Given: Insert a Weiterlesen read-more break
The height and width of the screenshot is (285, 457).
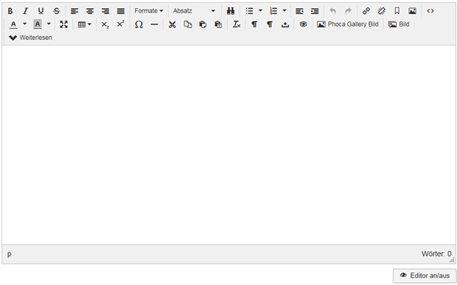Looking at the screenshot, I should (x=31, y=38).
